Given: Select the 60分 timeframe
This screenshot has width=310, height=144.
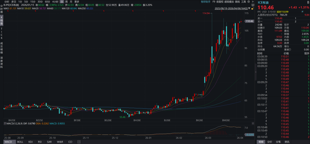Looking at the screenshot, I should pyautogui.click(x=47, y=2).
